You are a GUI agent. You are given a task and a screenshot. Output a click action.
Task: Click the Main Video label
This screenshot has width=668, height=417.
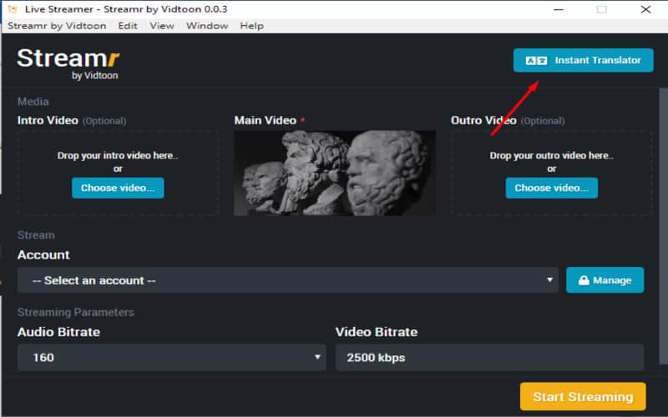pos(265,120)
